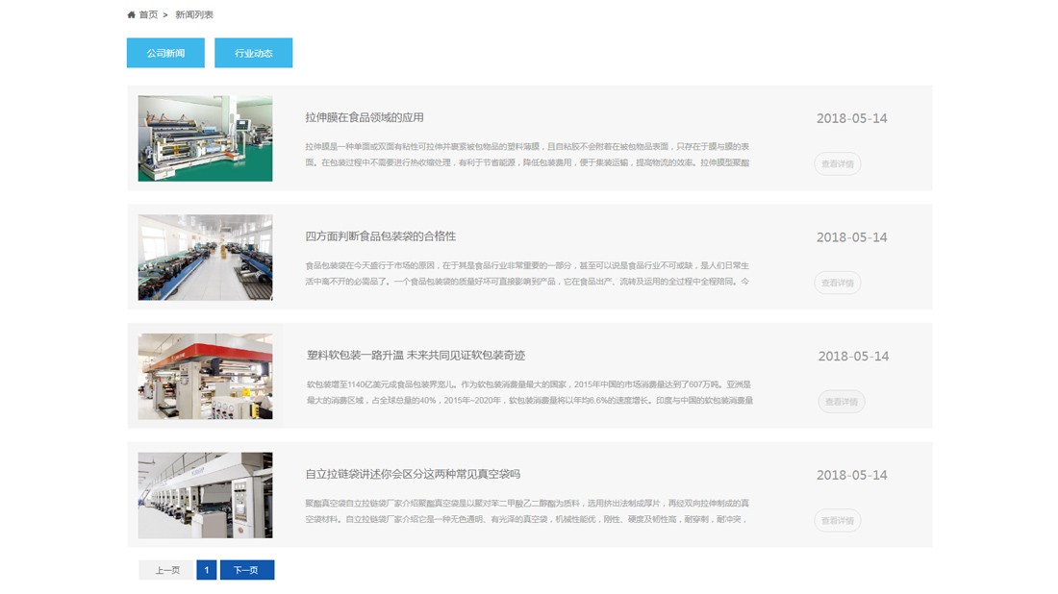
Task: Switch to the 行业动态 tab
Action: pos(255,53)
